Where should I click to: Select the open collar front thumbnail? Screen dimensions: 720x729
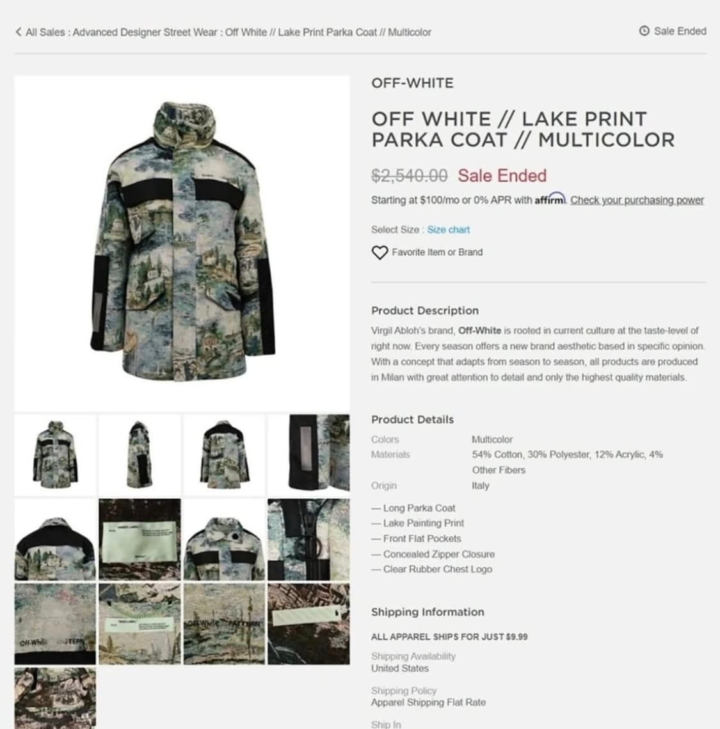point(225,540)
